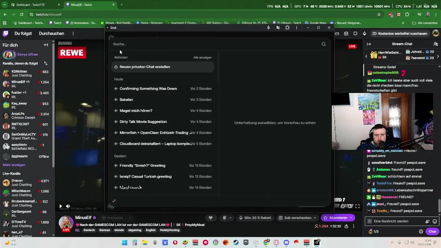Open Discord from the Windows taskbar
The image size is (441, 248).
coord(286,242)
